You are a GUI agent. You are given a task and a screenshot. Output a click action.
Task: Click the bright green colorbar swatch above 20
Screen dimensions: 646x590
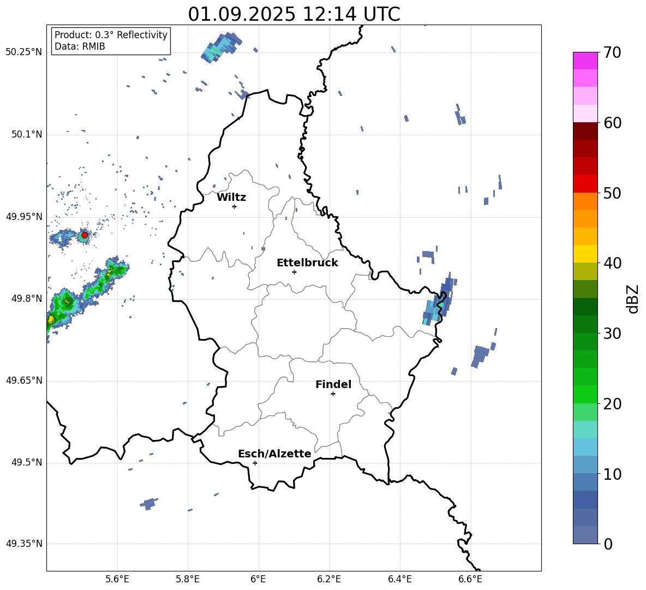pos(585,394)
